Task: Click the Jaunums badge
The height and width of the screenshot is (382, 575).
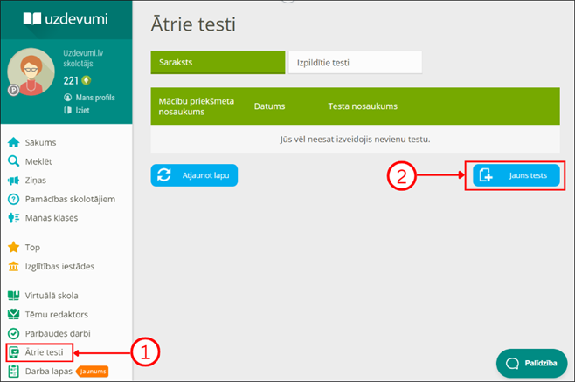Action: click(93, 372)
